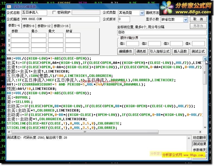Click the line starting AA1:=IF(CURRBARSCOUNT
The width and height of the screenshot is (214, 166).
(76, 84)
